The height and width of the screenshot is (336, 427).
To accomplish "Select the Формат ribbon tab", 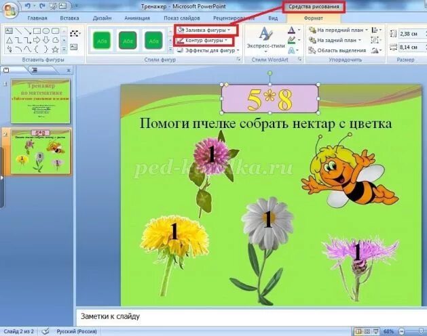I will point(314,18).
